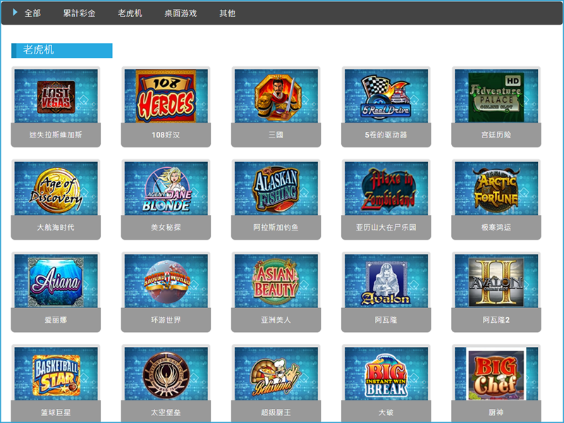Click the Age of Discovery game icon
This screenshot has width=564, height=423.
56,188
